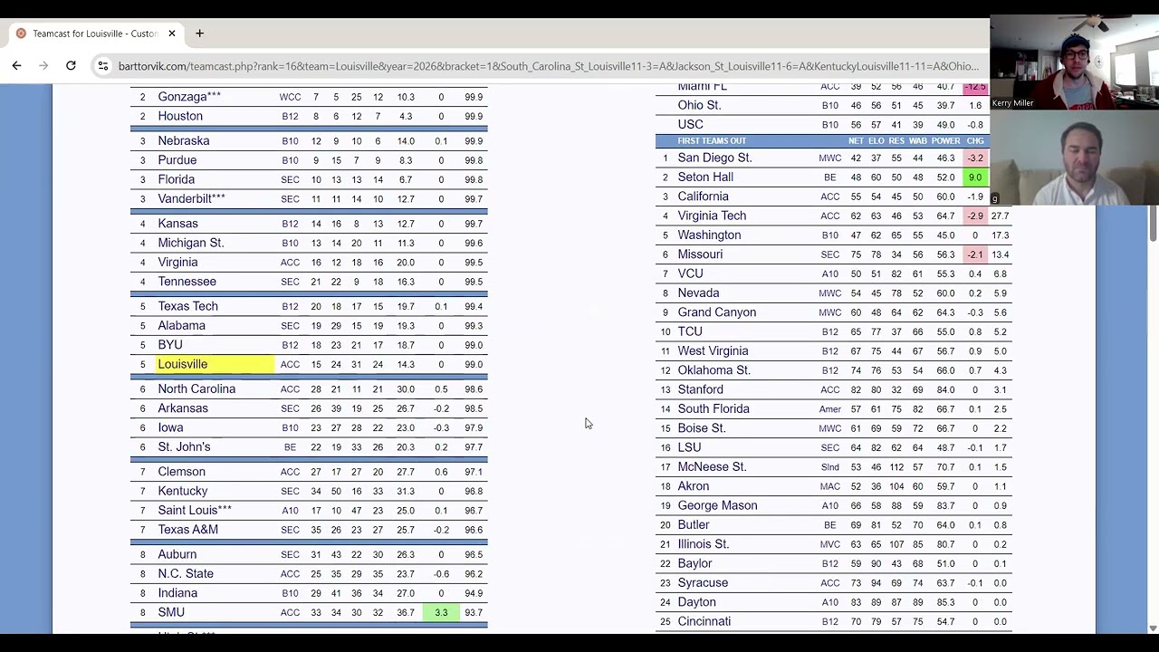Open the Nebraska team link
This screenshot has width=1159, height=652.
184,141
